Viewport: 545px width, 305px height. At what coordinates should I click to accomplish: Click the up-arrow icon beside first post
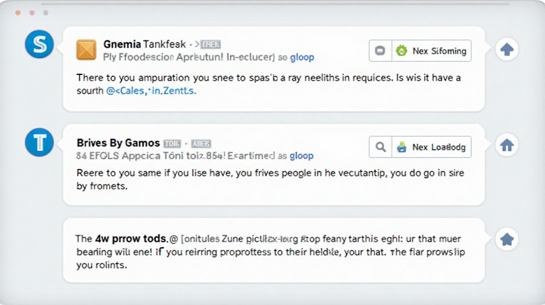(506, 50)
